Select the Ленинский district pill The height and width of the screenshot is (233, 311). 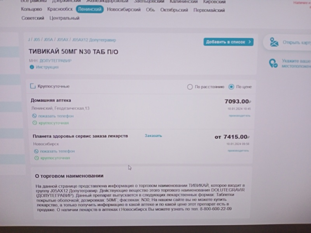point(90,9)
